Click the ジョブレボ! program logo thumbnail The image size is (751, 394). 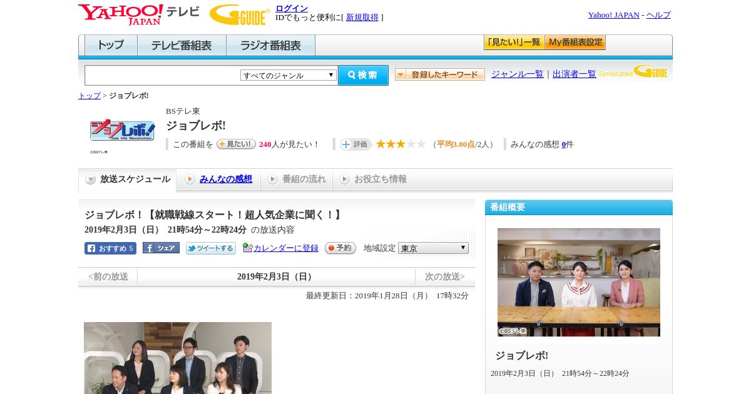click(122, 131)
